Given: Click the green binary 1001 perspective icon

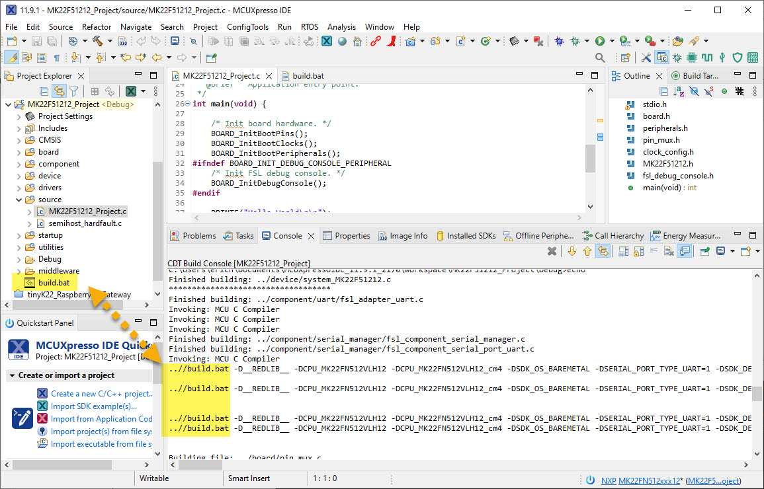Looking at the screenshot, I should click(753, 58).
